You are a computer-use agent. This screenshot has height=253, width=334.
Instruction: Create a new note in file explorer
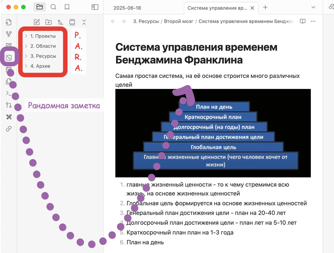click(x=37, y=22)
